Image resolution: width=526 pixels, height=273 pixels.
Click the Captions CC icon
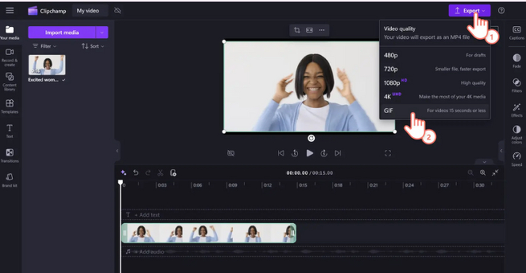pyautogui.click(x=516, y=32)
